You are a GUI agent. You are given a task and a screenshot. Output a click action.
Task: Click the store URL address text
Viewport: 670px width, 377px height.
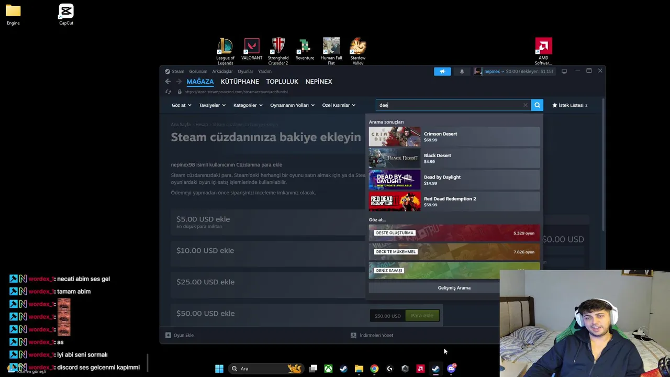click(x=236, y=92)
